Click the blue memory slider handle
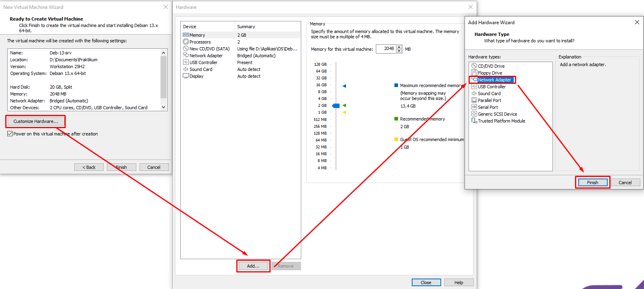The height and width of the screenshot is (289, 644). click(336, 106)
